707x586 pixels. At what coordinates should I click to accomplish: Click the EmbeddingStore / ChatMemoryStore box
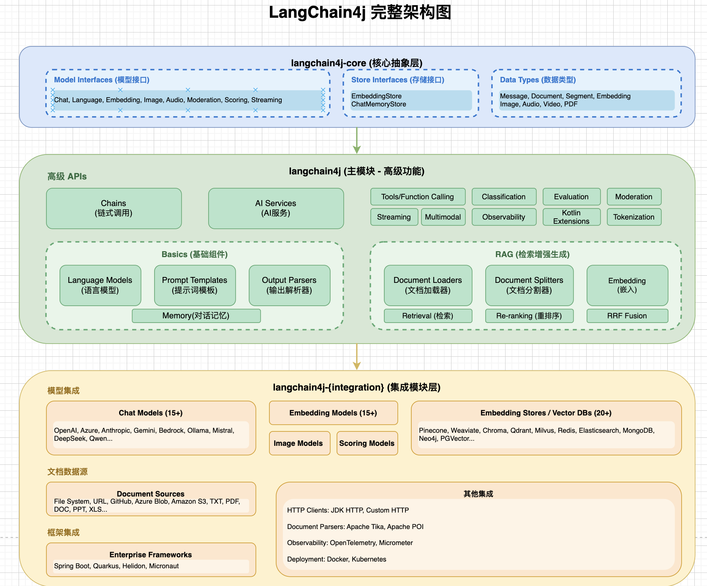411,100
